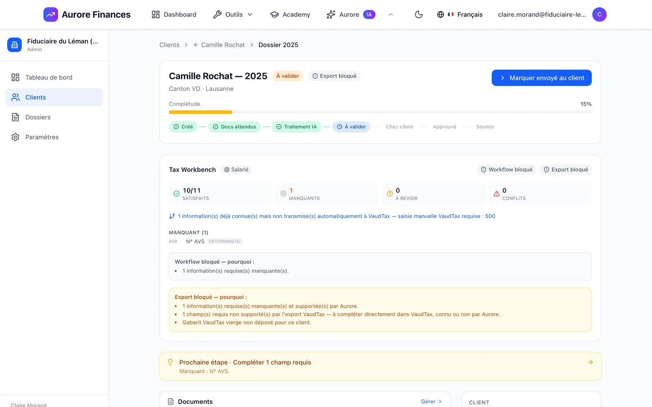Click the user avatar circle
The height and width of the screenshot is (407, 652).
(599, 15)
